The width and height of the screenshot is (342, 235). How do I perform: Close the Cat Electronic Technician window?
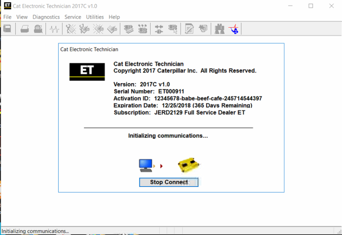[331, 6]
